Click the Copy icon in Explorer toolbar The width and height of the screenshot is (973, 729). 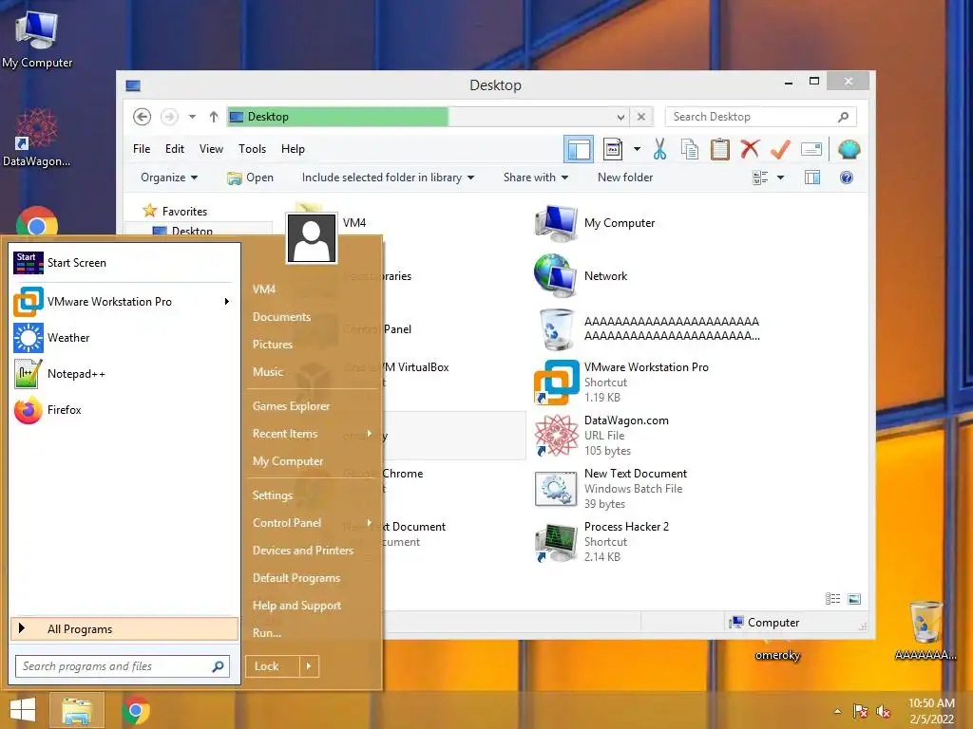[690, 149]
